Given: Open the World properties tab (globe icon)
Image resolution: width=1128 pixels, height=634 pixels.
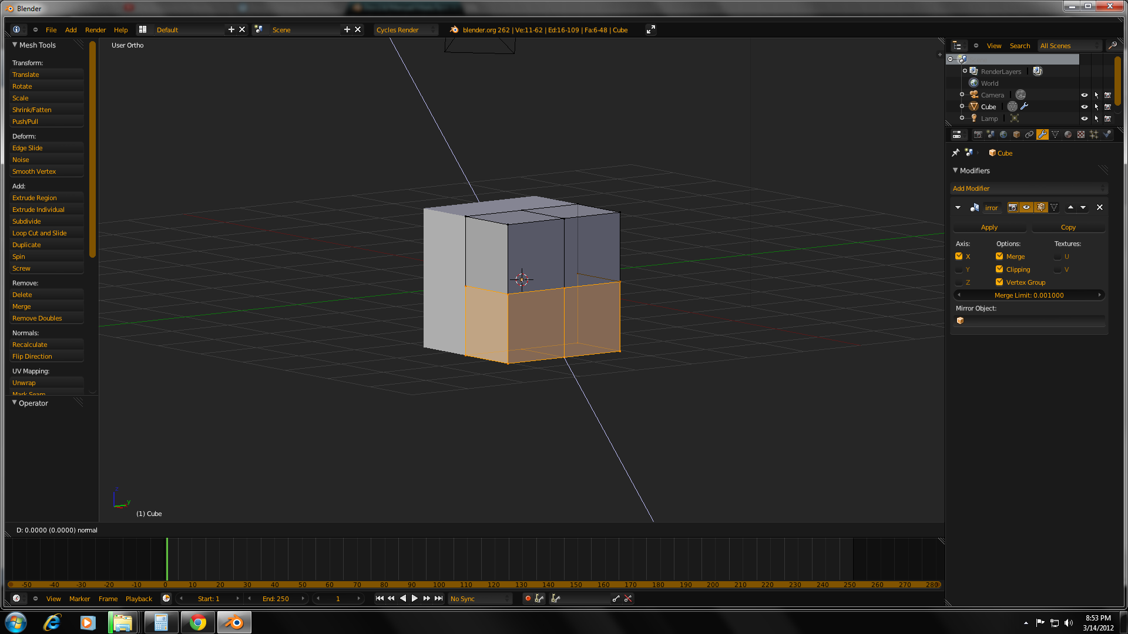Looking at the screenshot, I should [1003, 134].
